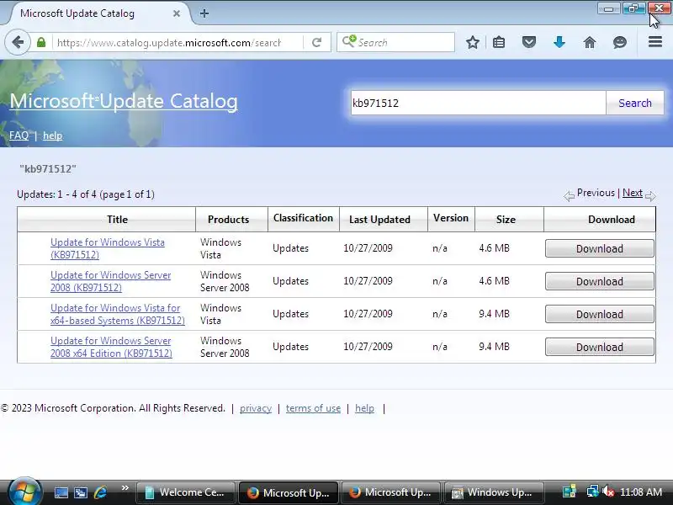Launch Internet Explorer from quick launch
This screenshot has width=673, height=505.
pyautogui.click(x=100, y=492)
